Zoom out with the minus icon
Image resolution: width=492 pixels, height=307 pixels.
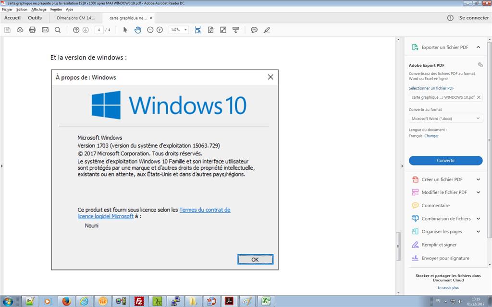[150, 30]
